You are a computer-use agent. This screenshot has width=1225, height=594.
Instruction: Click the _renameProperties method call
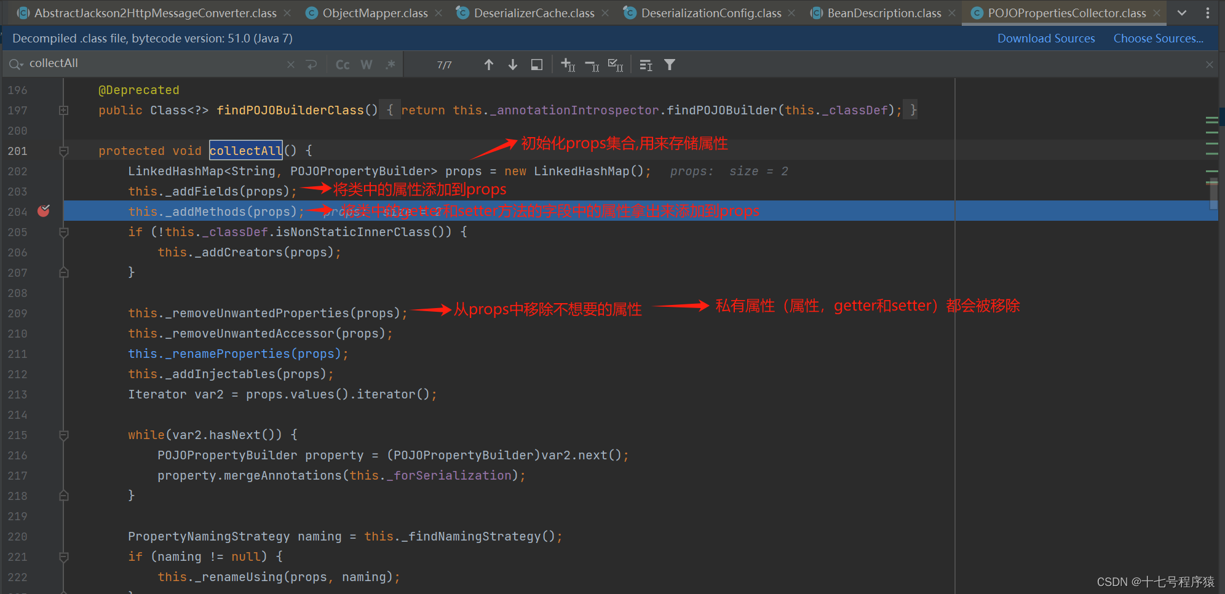coord(239,354)
